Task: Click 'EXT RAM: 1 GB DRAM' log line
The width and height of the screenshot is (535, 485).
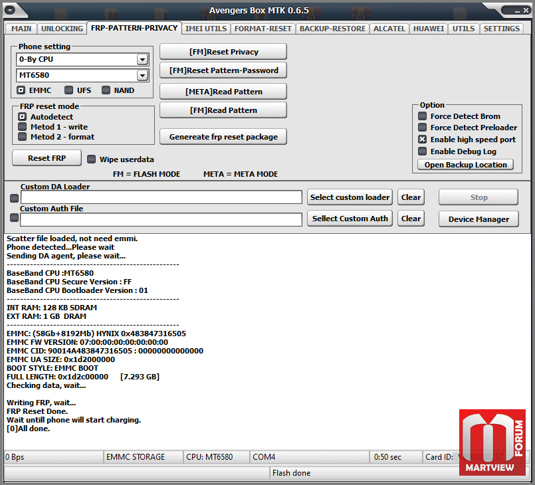Action: coord(47,316)
